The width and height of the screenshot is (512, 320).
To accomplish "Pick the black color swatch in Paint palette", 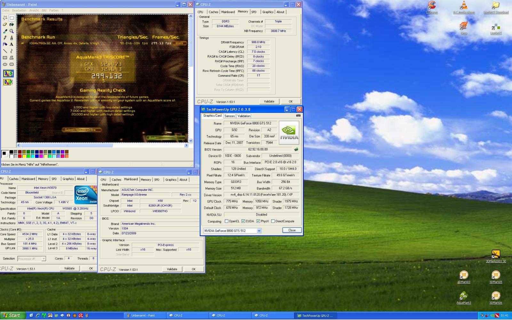I will 11,152.
